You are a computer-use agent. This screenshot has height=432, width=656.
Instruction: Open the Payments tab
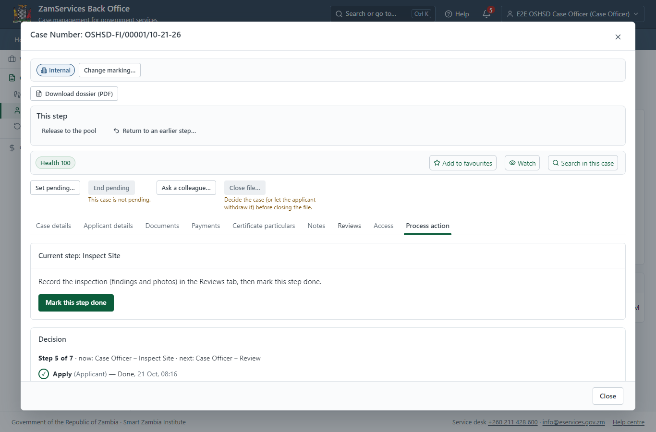(206, 226)
